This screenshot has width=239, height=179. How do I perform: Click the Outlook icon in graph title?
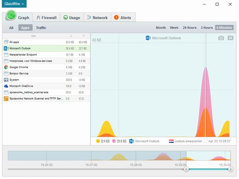pyautogui.click(x=148, y=38)
